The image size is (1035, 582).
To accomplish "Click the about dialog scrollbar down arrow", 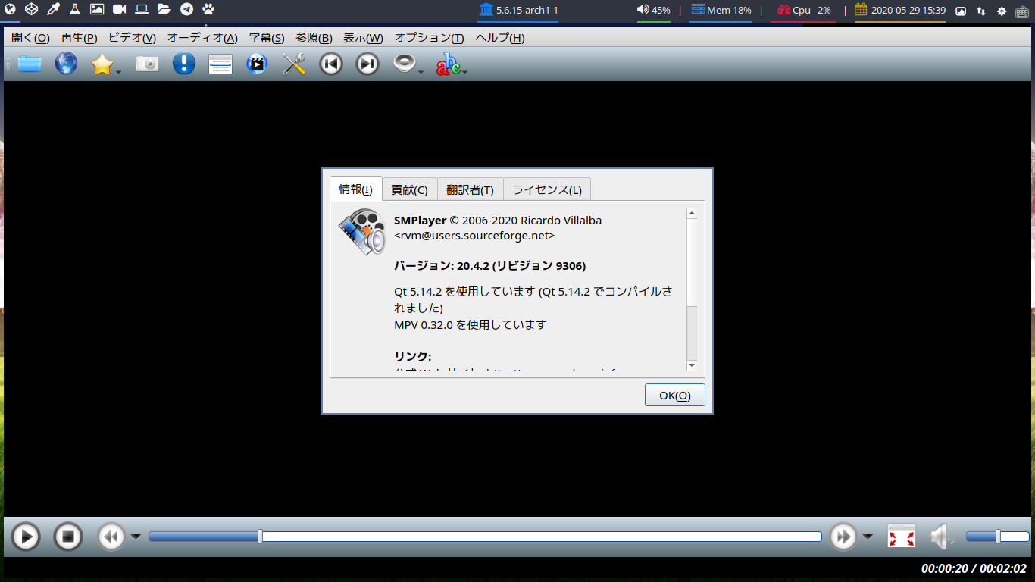I will point(691,365).
